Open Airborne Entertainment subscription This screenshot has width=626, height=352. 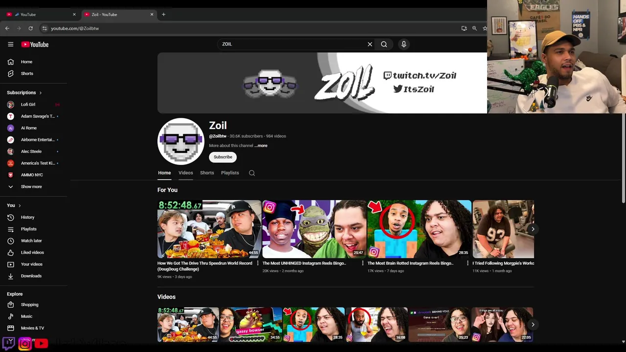coord(34,139)
